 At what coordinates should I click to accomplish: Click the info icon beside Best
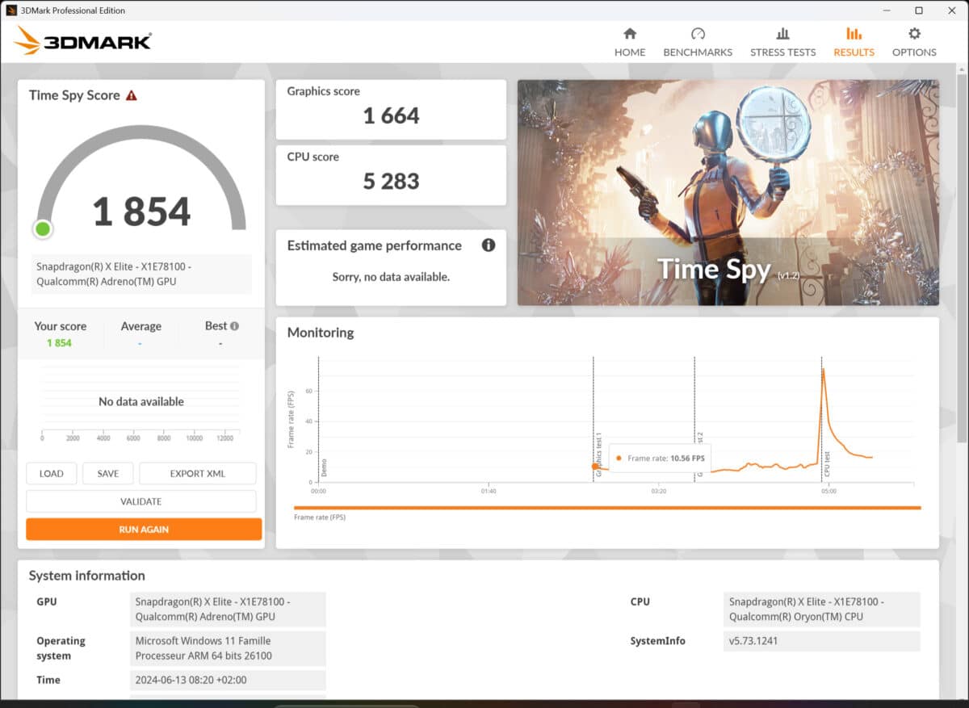234,326
